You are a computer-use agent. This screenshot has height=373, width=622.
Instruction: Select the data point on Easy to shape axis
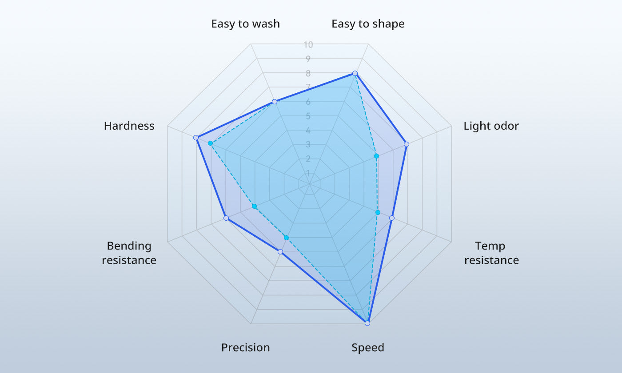[x=355, y=73]
